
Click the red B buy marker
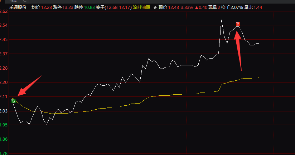pyautogui.click(x=238, y=24)
